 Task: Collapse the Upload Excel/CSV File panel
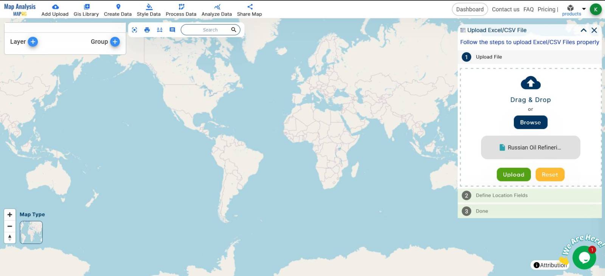pyautogui.click(x=583, y=30)
